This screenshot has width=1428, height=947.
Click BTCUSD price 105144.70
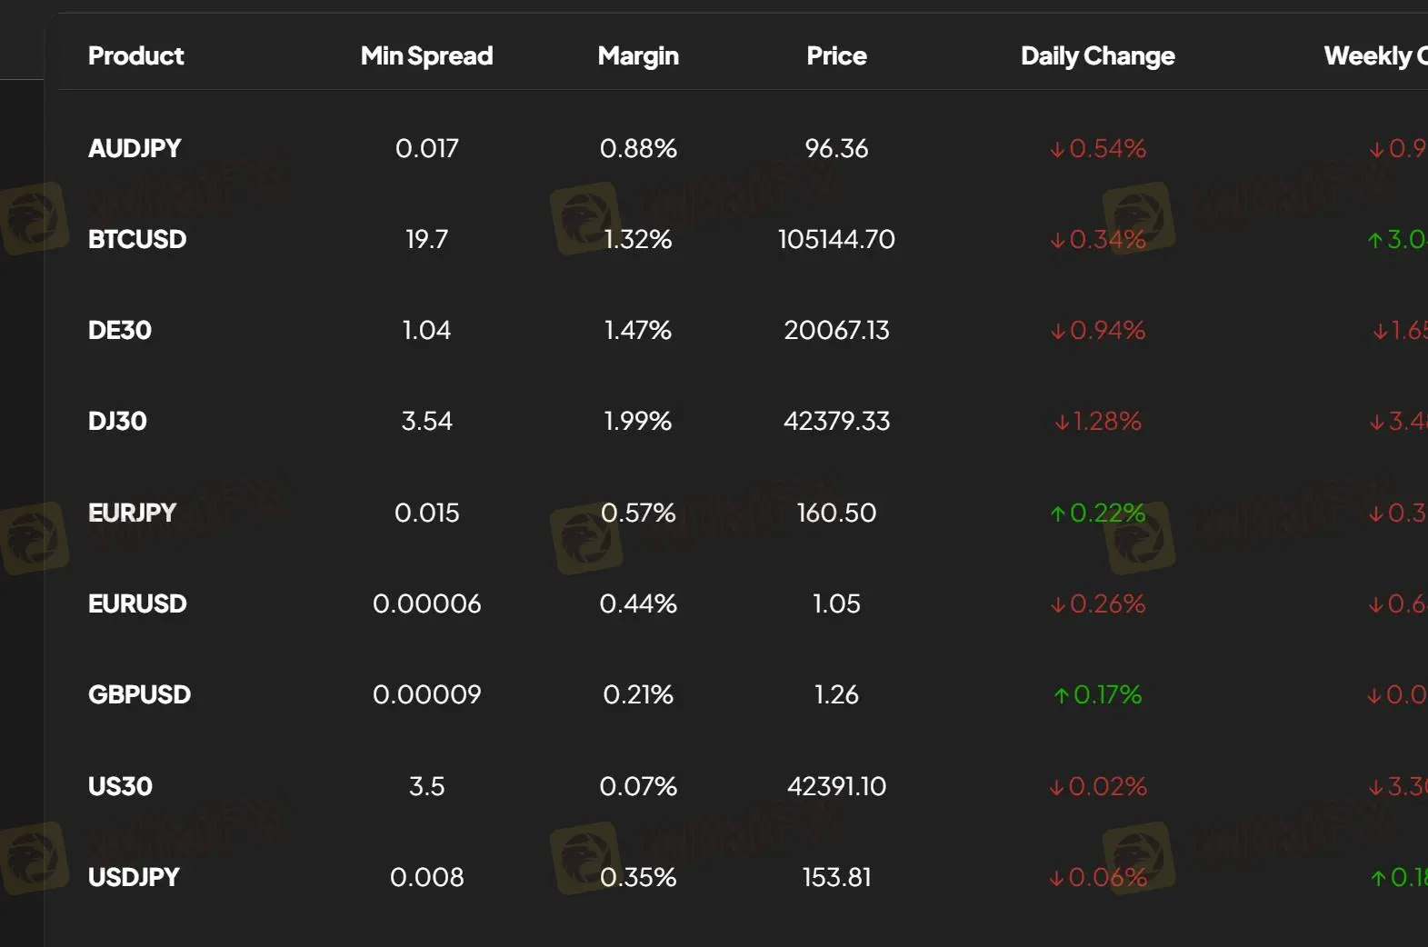point(836,239)
